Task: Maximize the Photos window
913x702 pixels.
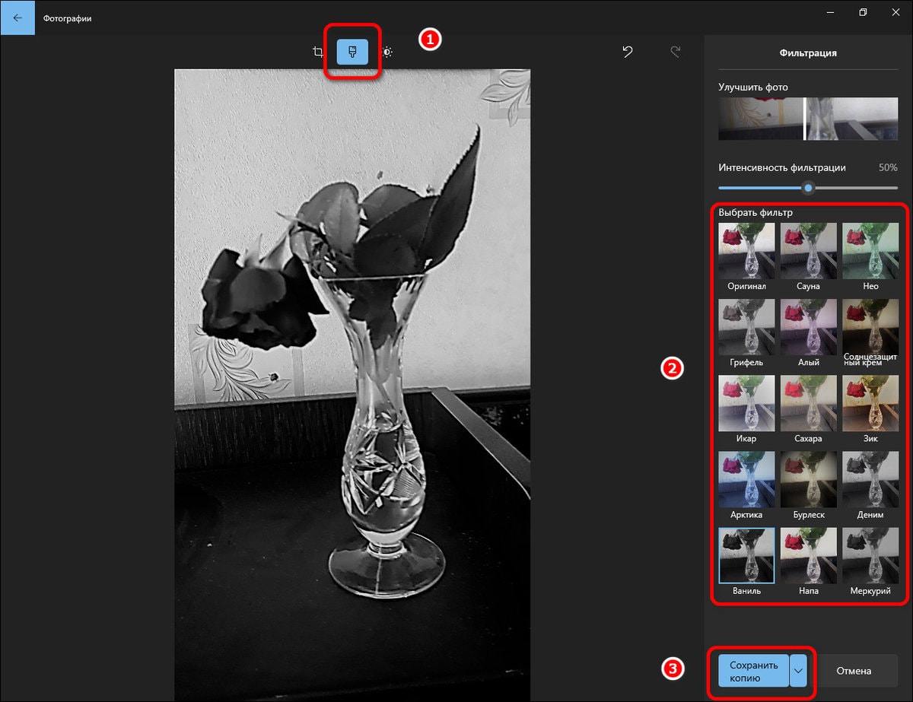Action: coord(863,12)
